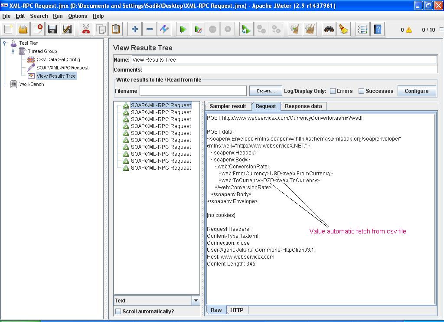Select the Test Plan root item
The height and width of the screenshot is (322, 444).
click(x=29, y=43)
